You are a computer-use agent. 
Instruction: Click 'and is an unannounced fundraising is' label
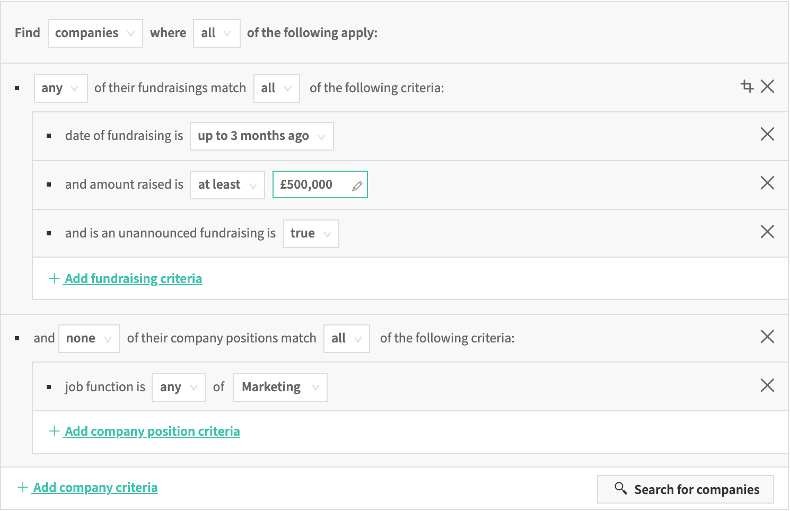(x=170, y=233)
